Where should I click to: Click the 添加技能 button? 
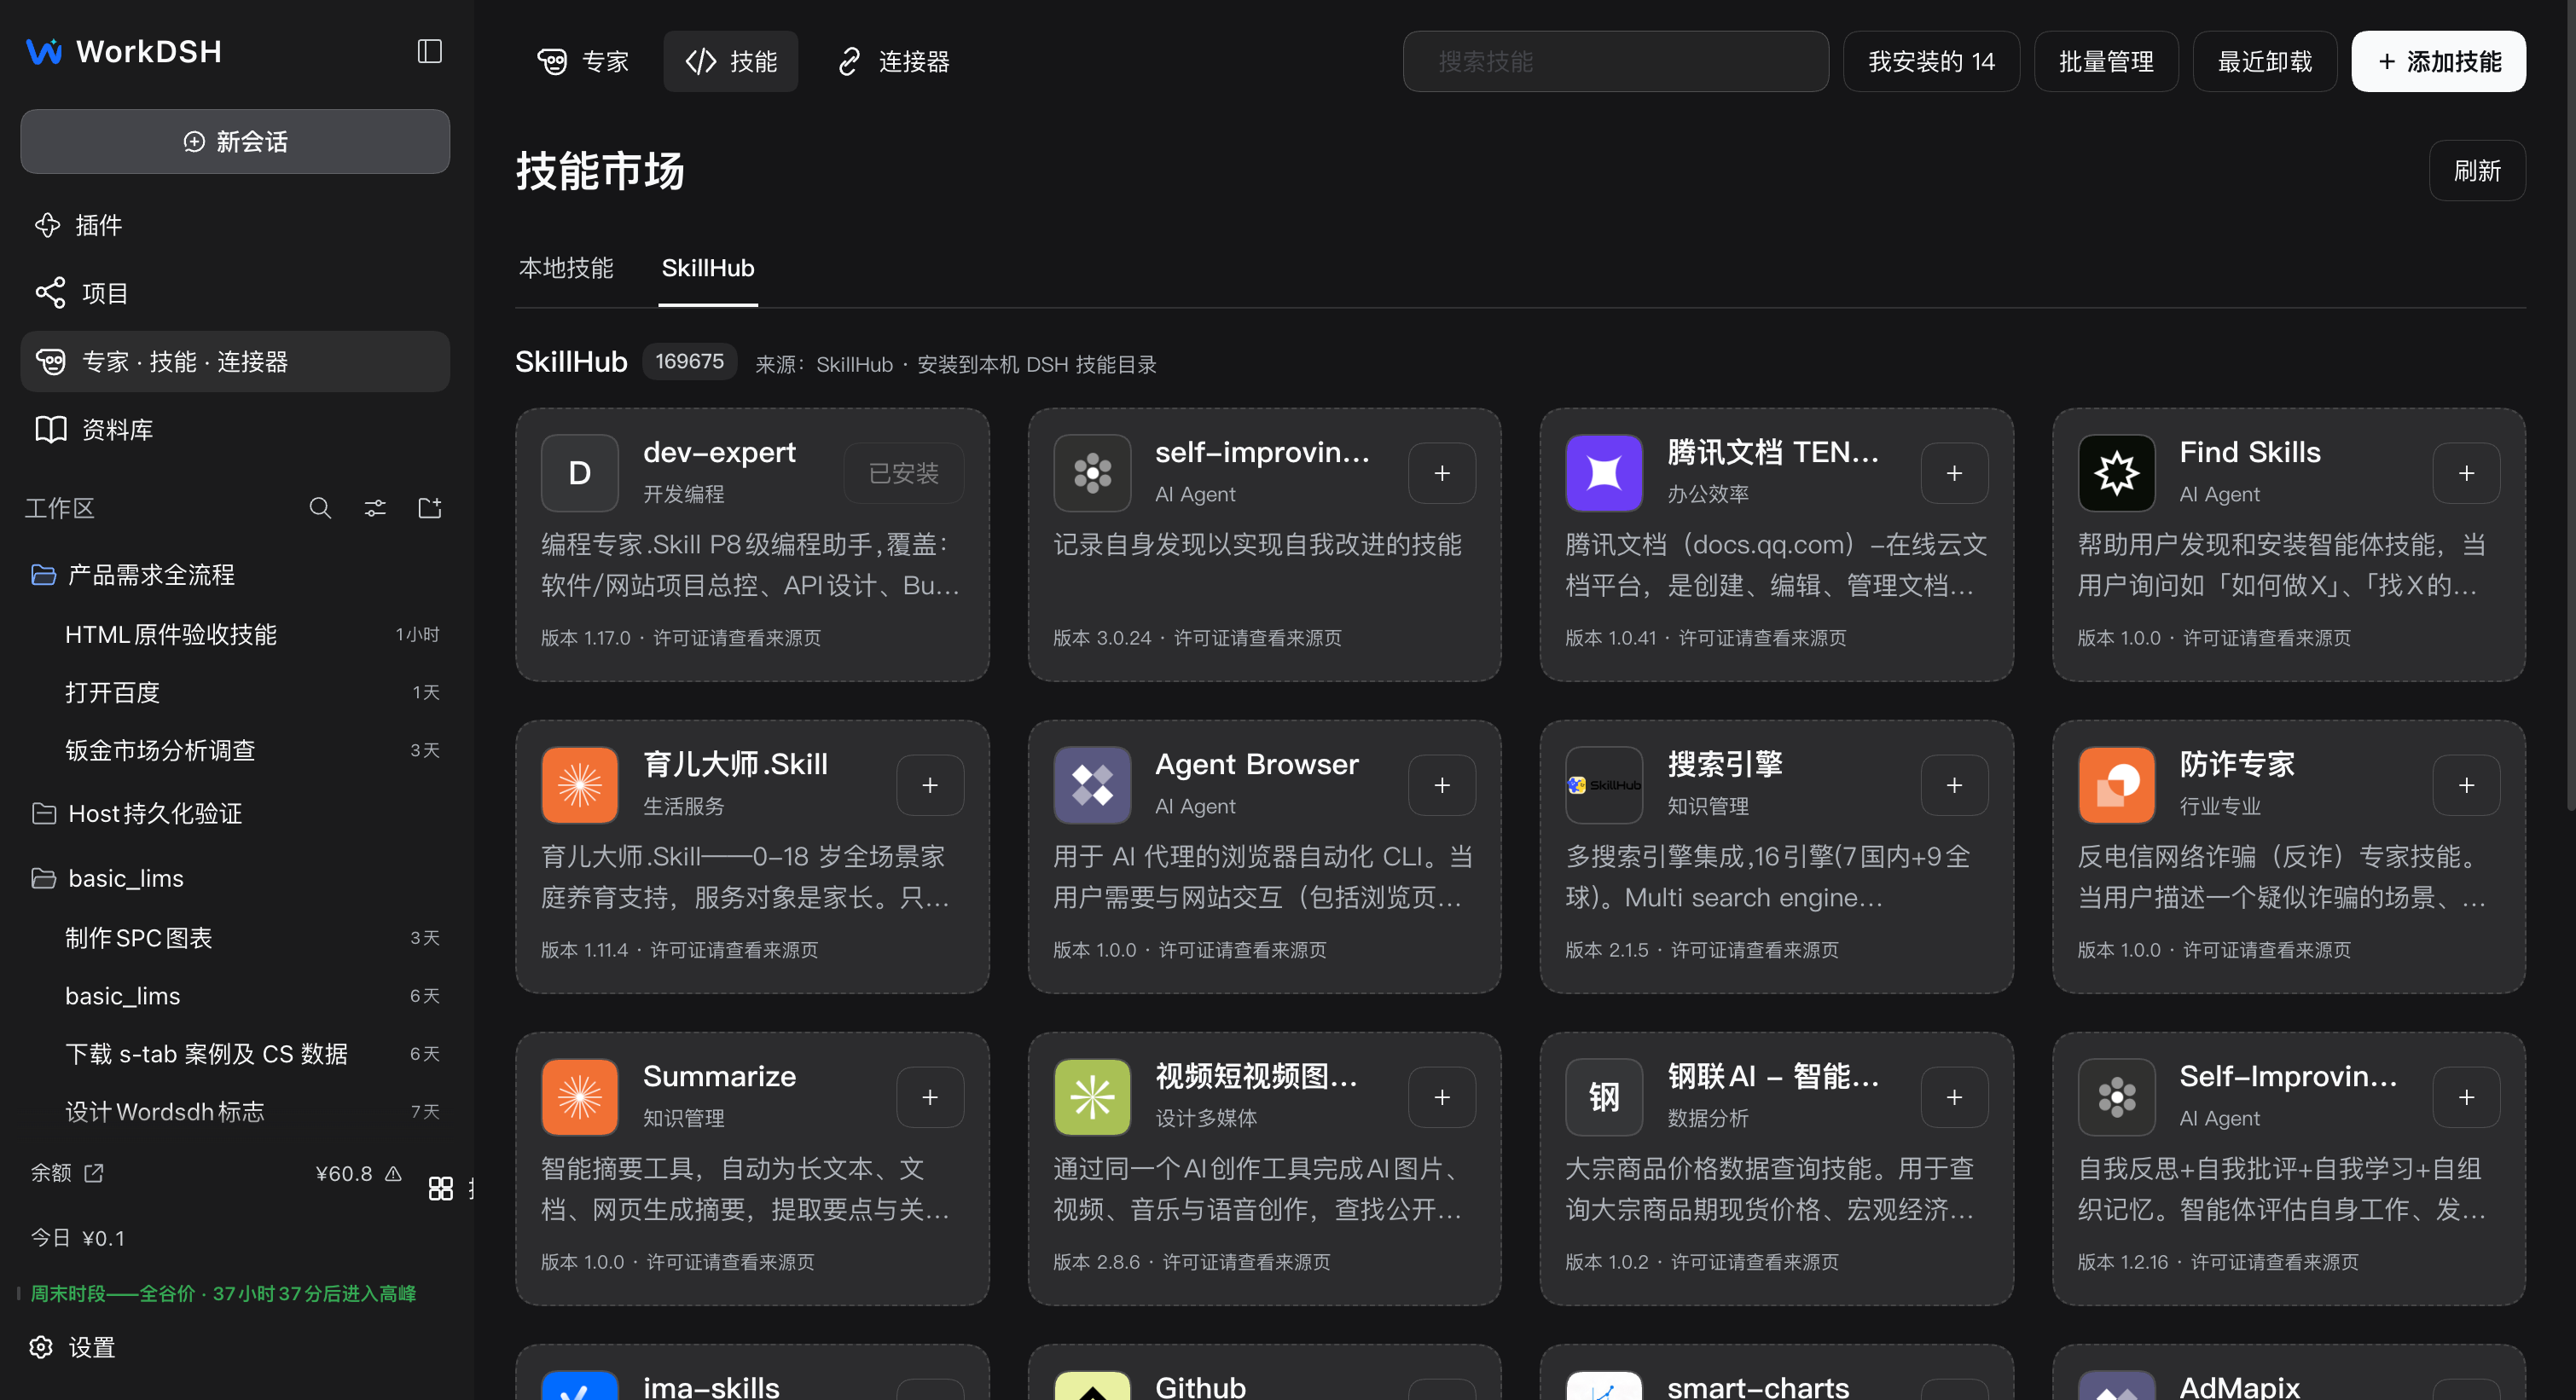(x=2437, y=61)
